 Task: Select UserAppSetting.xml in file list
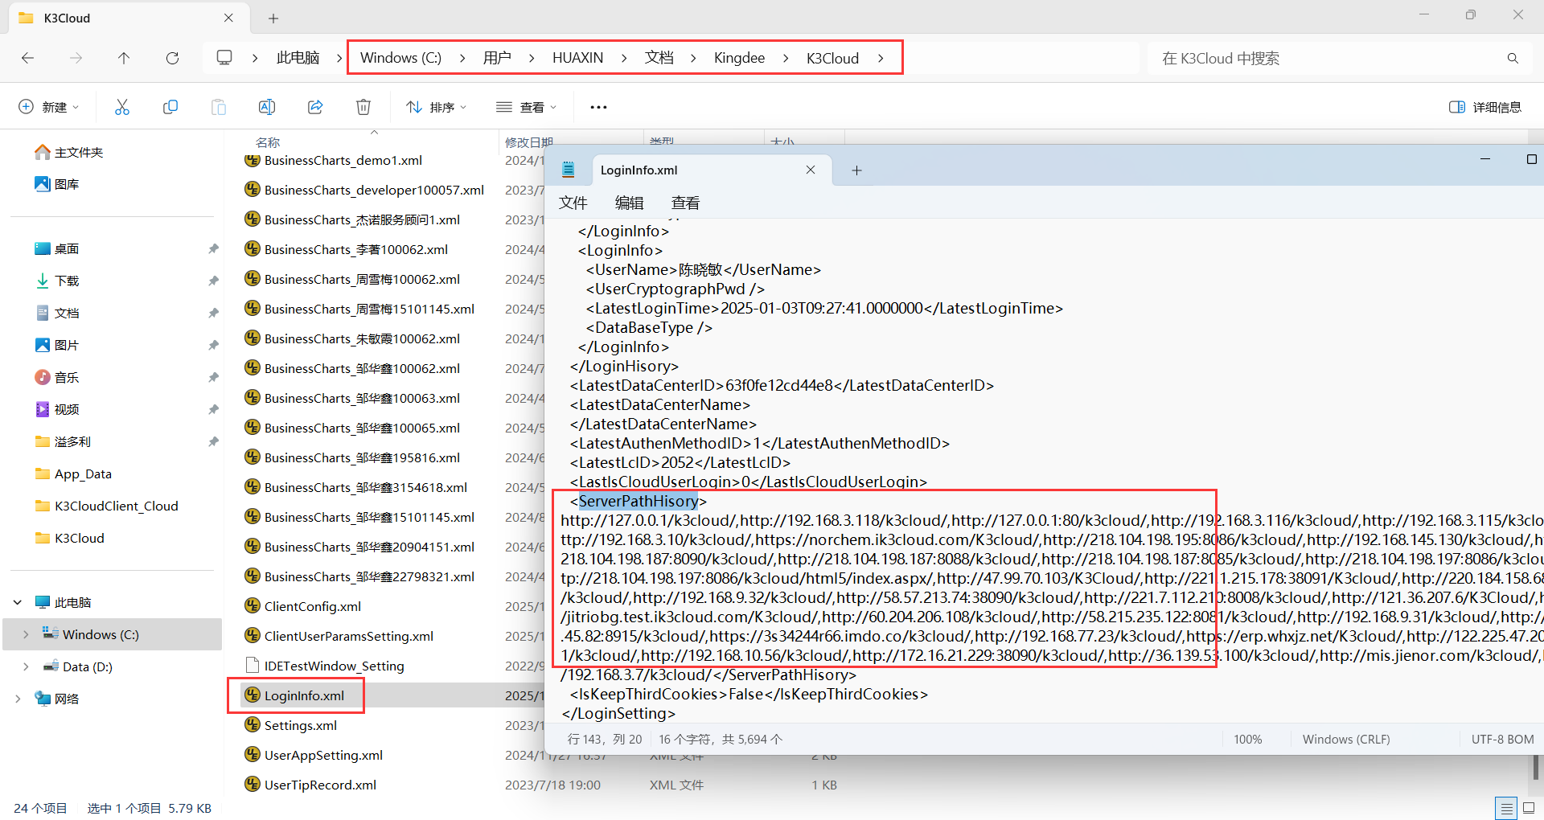[x=323, y=755]
